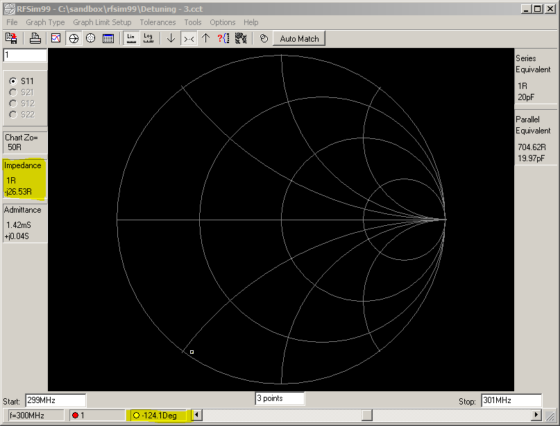Image resolution: width=560 pixels, height=426 pixels.
Task: Select the Smith chart view icon
Action: click(74, 38)
